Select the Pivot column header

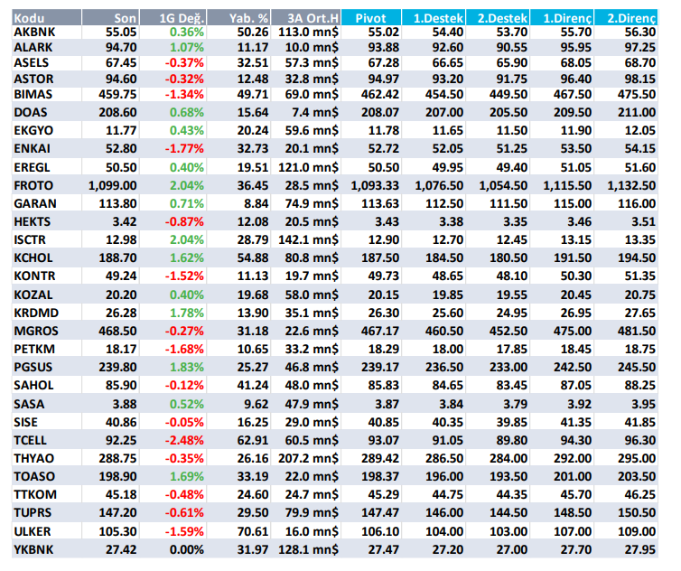(372, 17)
